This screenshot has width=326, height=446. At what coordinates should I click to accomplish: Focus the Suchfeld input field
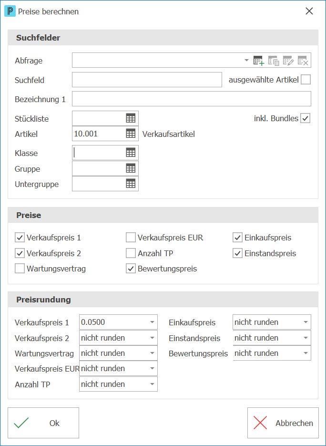[x=147, y=80]
